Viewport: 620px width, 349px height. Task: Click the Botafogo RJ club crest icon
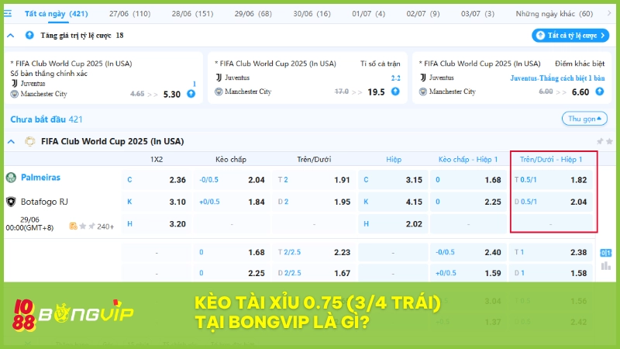pyautogui.click(x=12, y=202)
